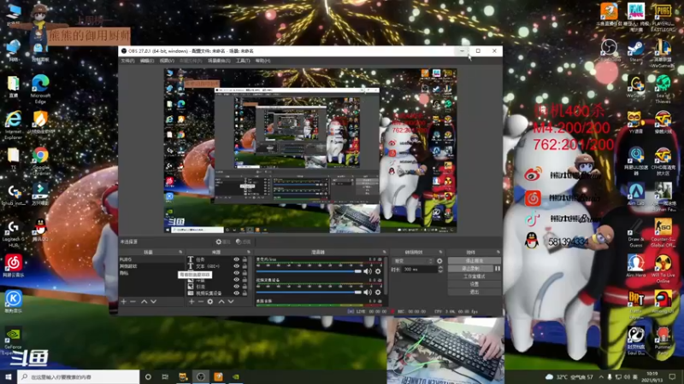Decrease transition duration with down arrow
This screenshot has width=684, height=384.
(440, 271)
